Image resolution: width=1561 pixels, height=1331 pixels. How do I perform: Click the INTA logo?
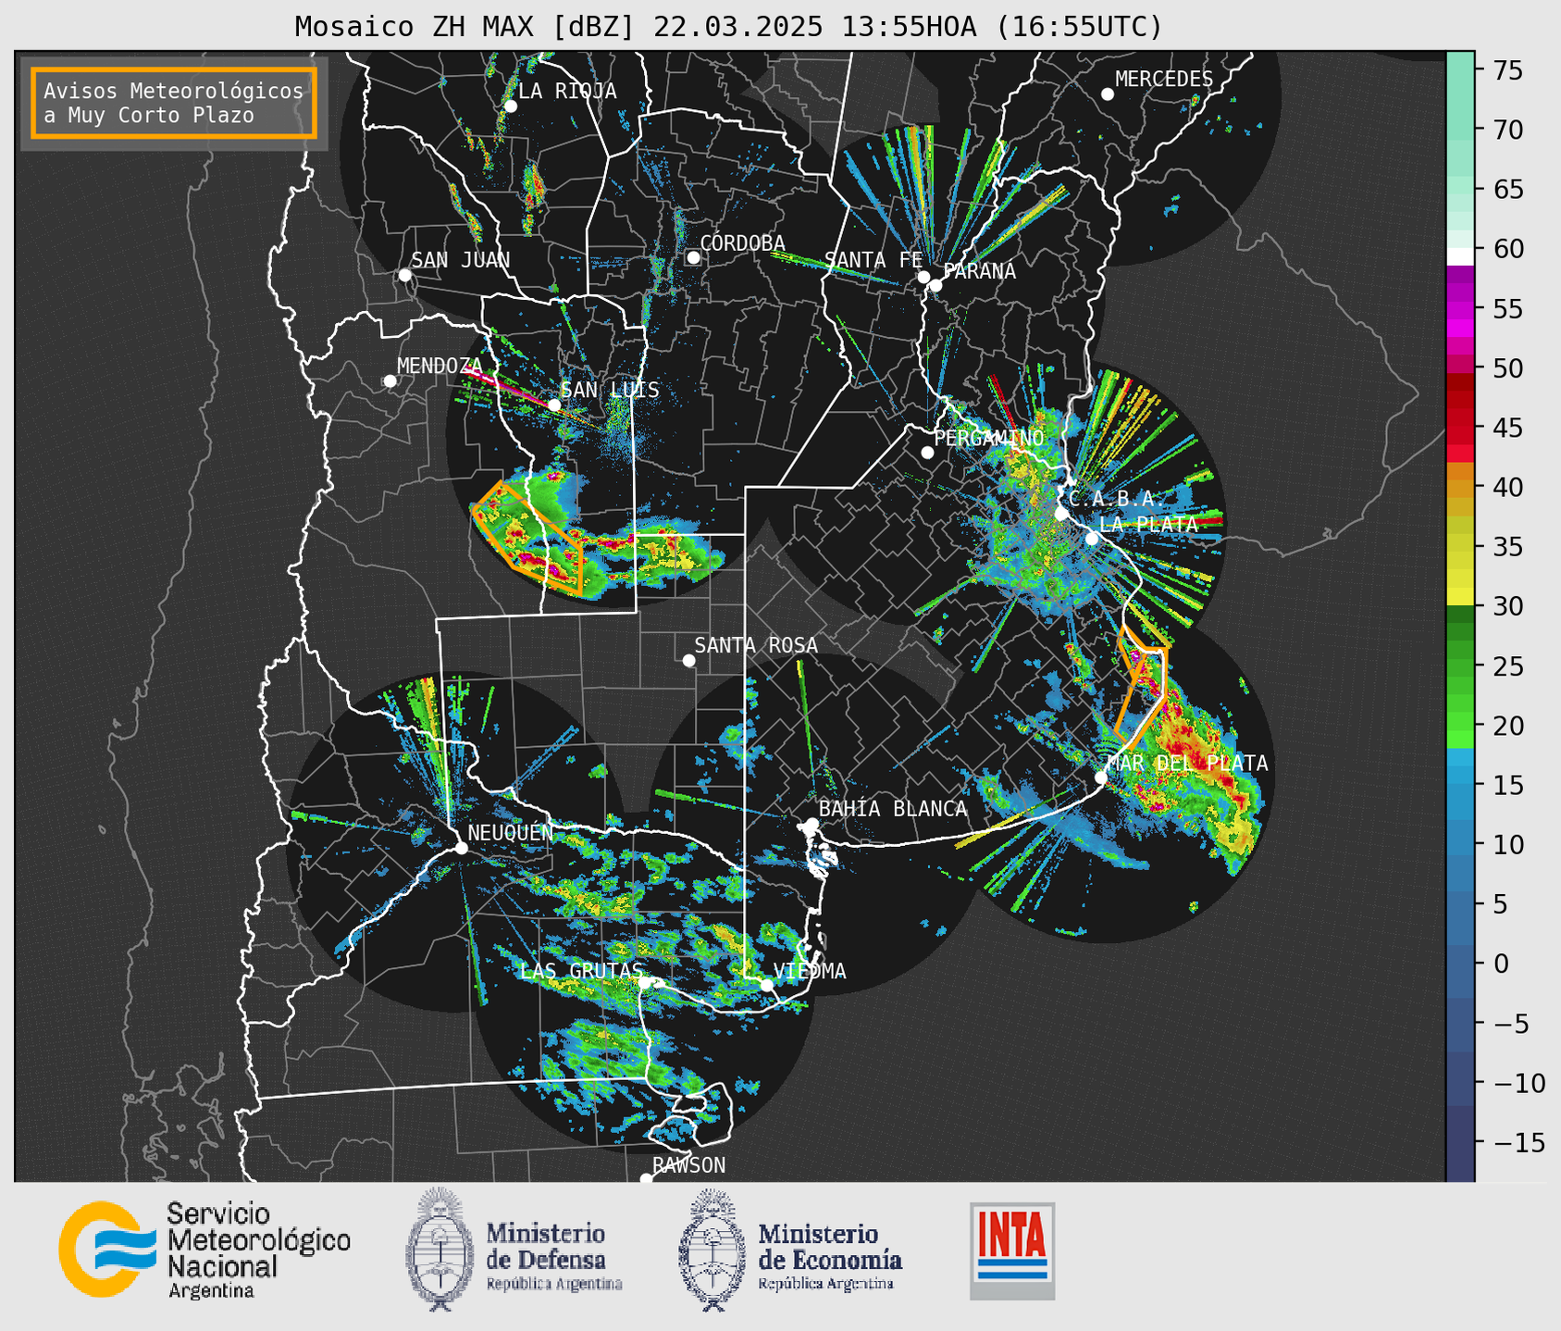click(x=1012, y=1250)
